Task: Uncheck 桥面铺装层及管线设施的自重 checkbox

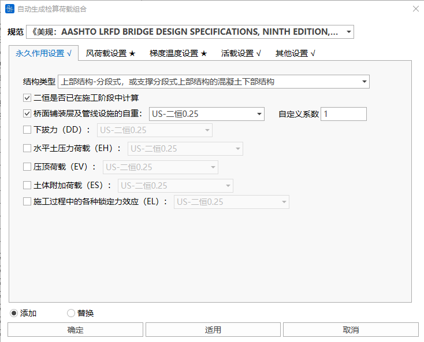Action: pyautogui.click(x=27, y=113)
